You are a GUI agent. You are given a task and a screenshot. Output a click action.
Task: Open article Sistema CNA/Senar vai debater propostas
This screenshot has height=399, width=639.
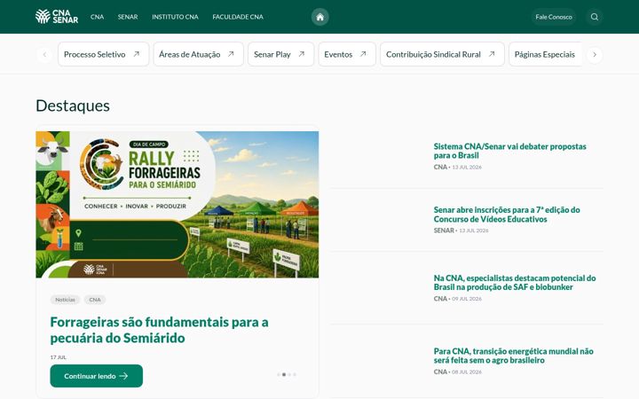[x=509, y=151]
